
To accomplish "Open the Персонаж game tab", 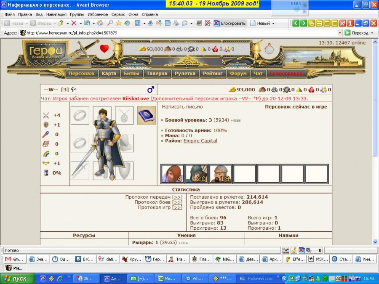I will 81,73.
